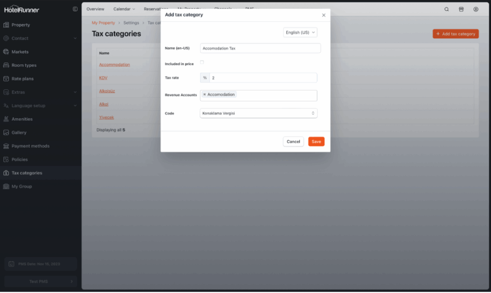491x293 pixels.
Task: Open the Code dropdown showing Konaklama Vergisi
Action: (258, 113)
